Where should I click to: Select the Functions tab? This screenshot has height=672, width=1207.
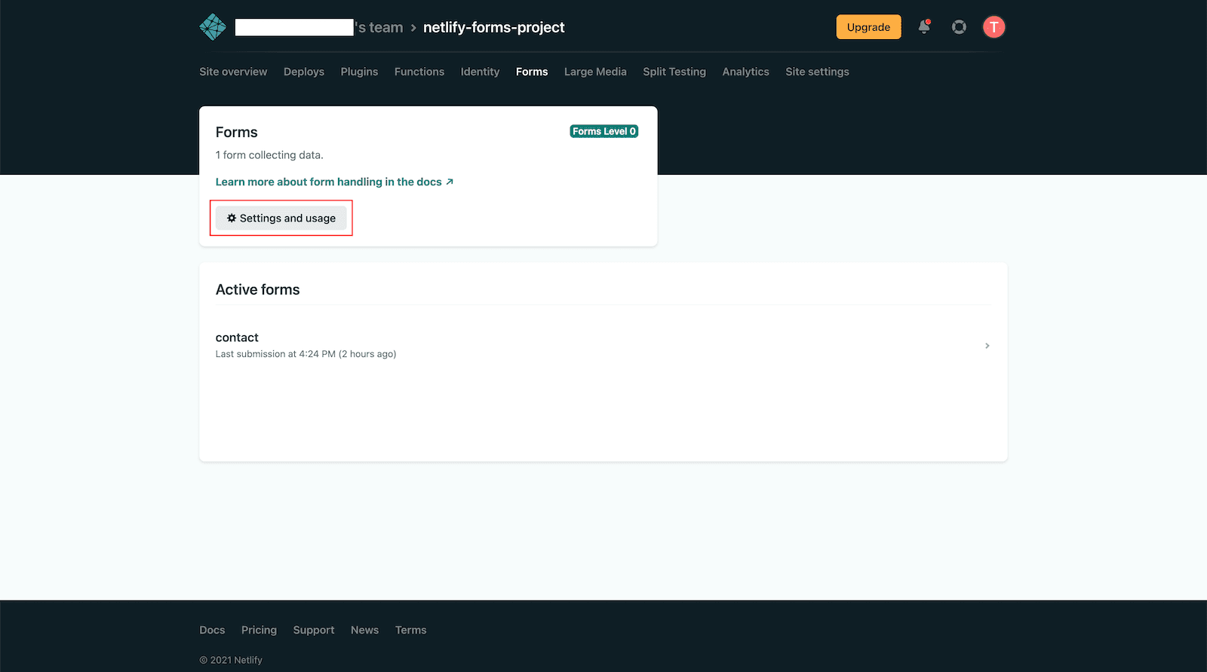point(419,72)
